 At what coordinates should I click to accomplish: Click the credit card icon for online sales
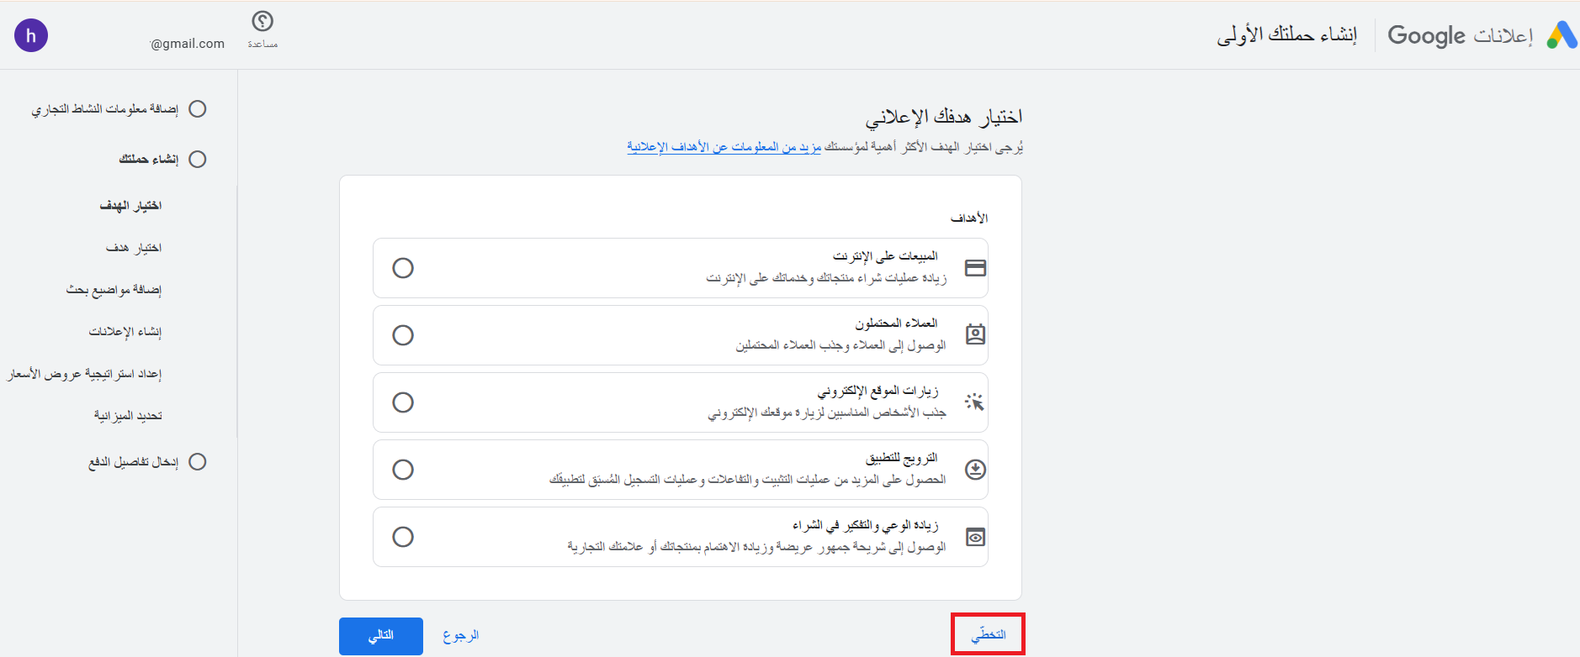tap(975, 268)
